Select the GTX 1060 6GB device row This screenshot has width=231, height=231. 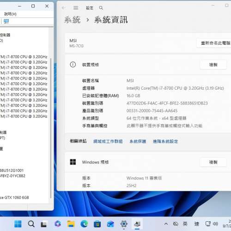[x=14, y=197]
